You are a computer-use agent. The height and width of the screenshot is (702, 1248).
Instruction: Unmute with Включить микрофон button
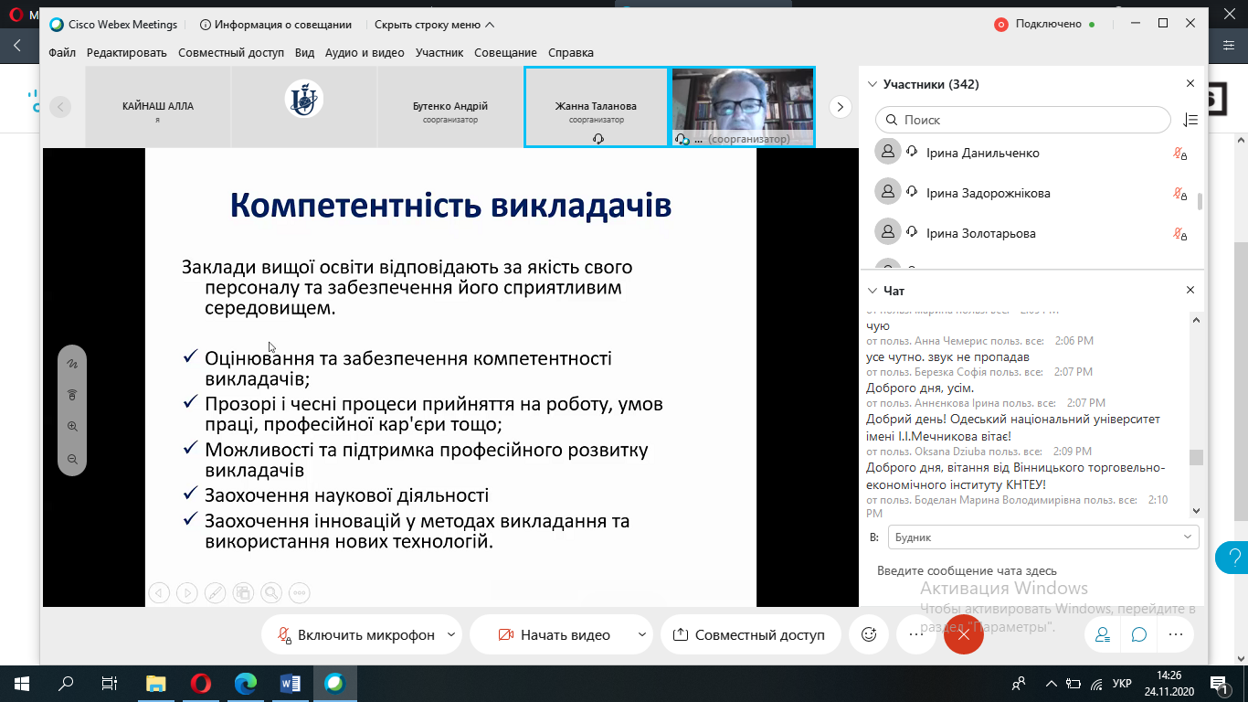(356, 634)
